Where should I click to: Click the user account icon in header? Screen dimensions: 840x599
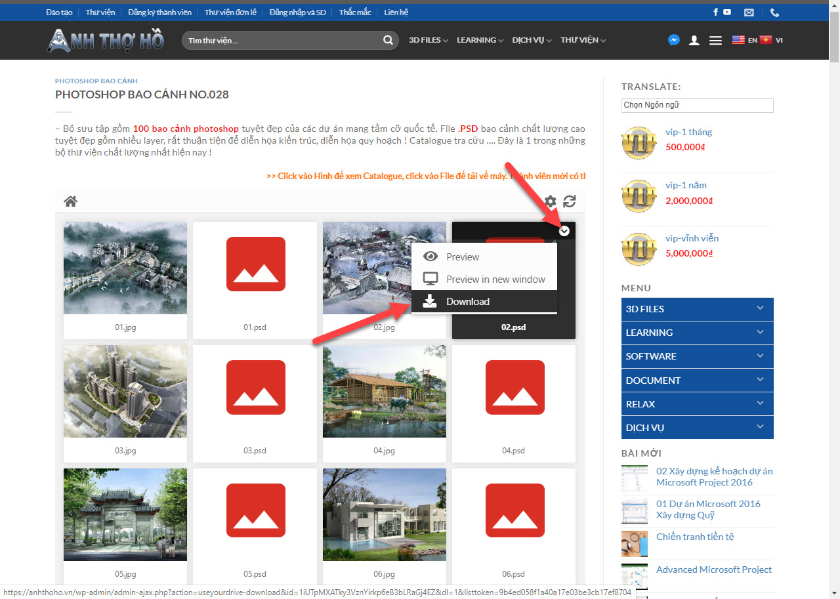pos(694,41)
